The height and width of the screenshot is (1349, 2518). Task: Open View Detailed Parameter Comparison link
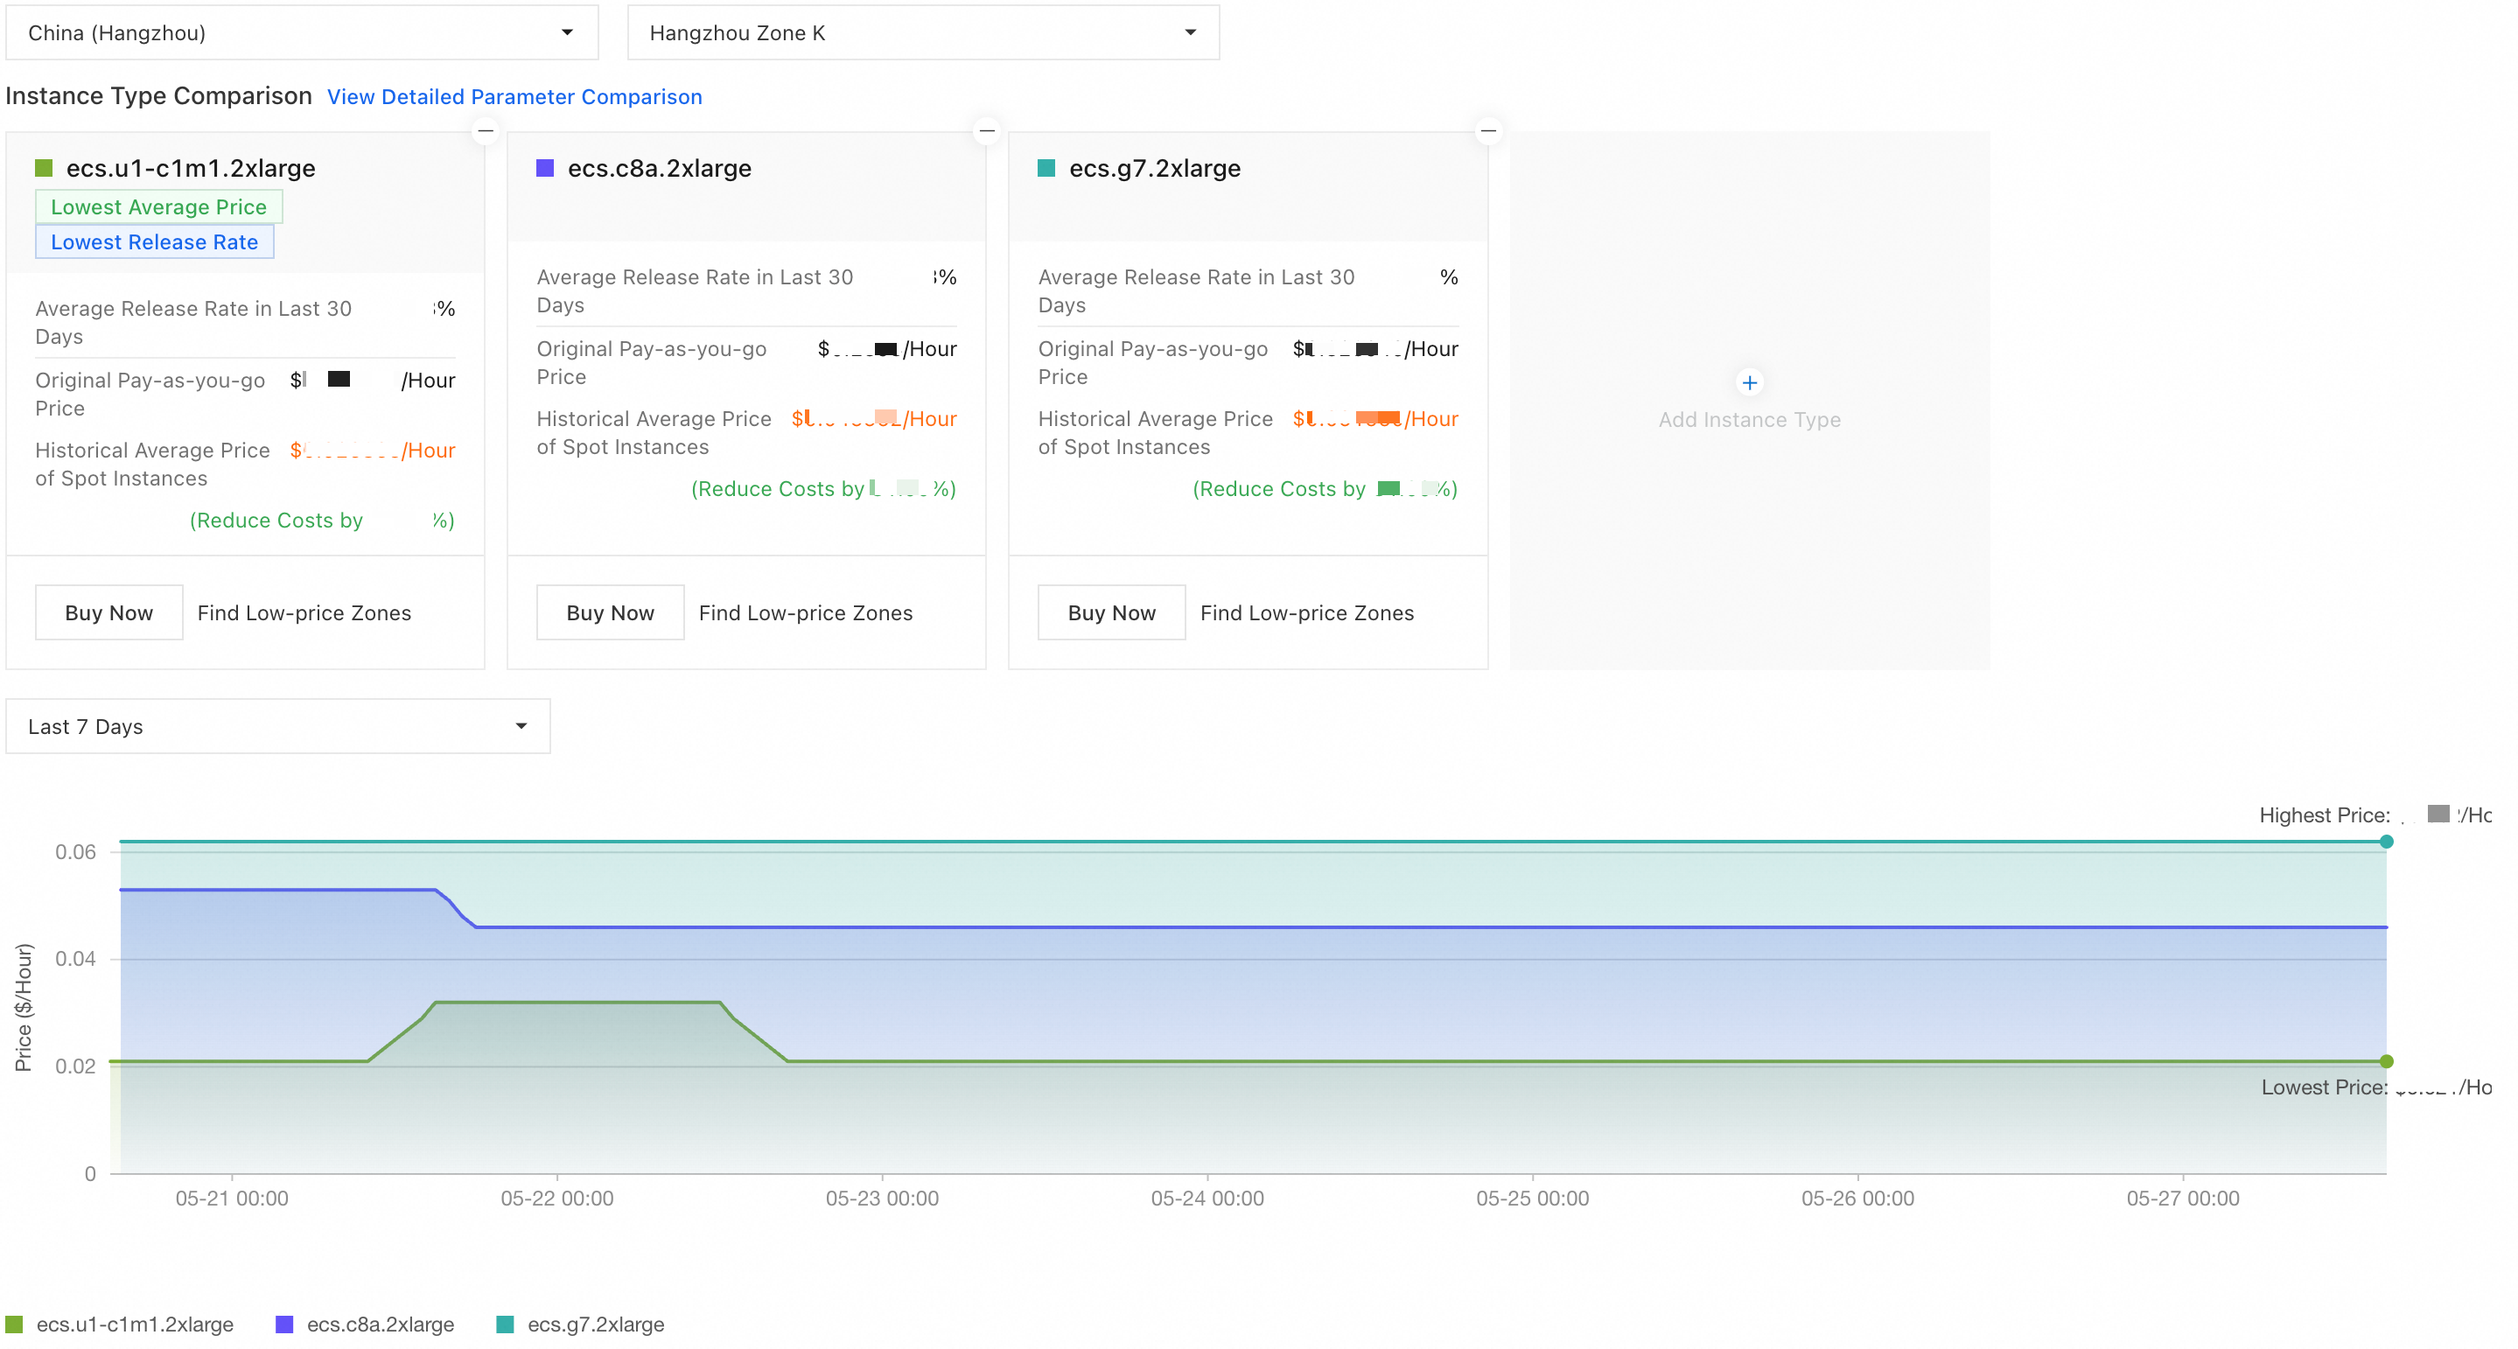tap(514, 97)
